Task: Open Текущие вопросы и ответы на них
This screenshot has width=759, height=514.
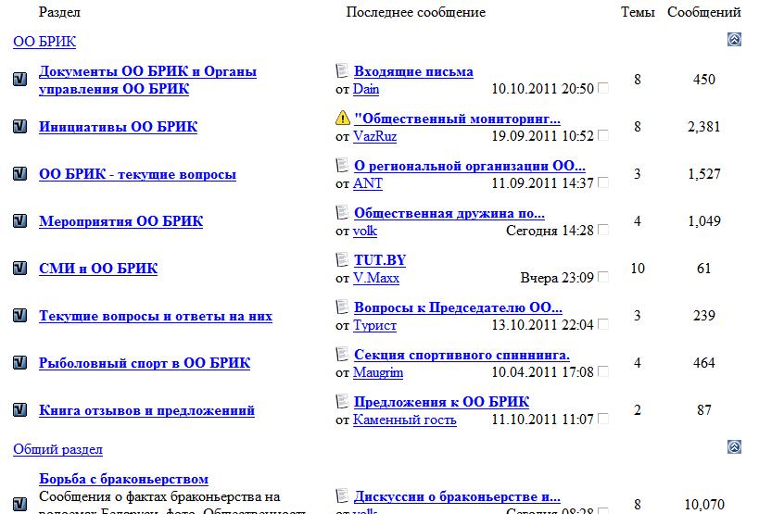Action: (x=155, y=316)
